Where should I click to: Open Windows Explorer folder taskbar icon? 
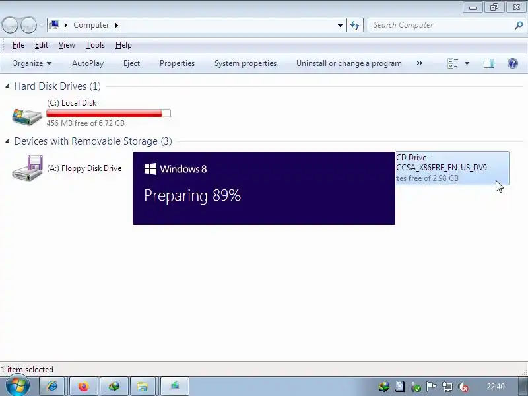pyautogui.click(x=143, y=386)
